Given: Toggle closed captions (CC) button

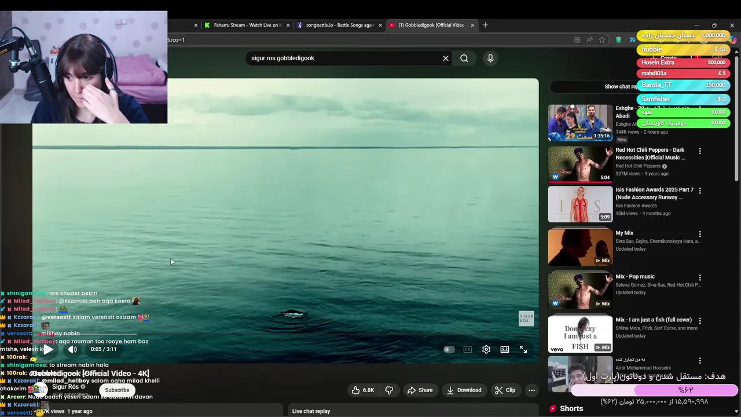Looking at the screenshot, I should [x=468, y=349].
